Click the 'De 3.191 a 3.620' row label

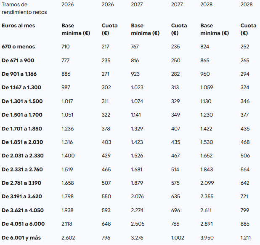pos(23,197)
